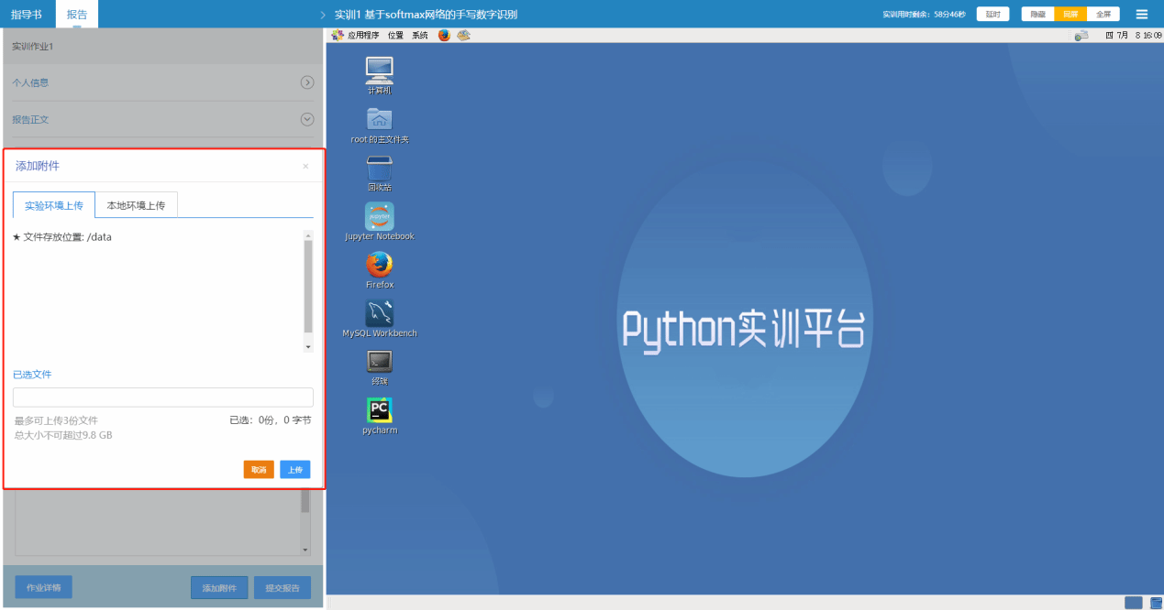Image resolution: width=1164 pixels, height=610 pixels.
Task: Open the Jupyter Notebook desktop icon
Action: coord(380,217)
